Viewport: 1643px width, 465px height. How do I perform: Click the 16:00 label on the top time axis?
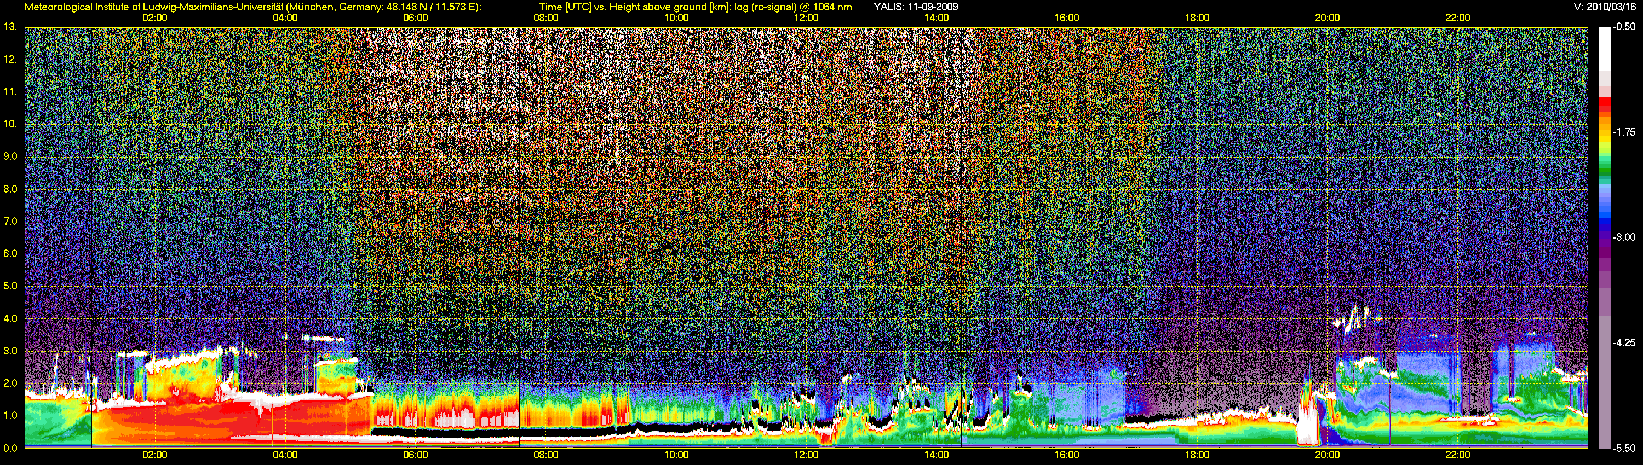pyautogui.click(x=1067, y=18)
